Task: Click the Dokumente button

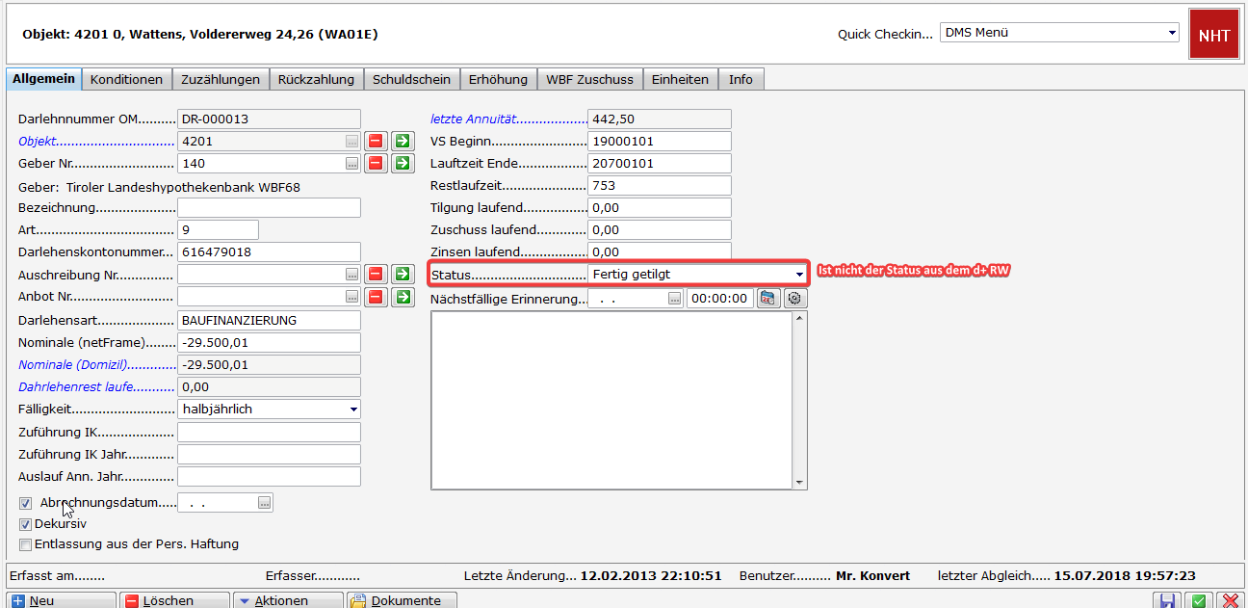Action: tap(402, 600)
